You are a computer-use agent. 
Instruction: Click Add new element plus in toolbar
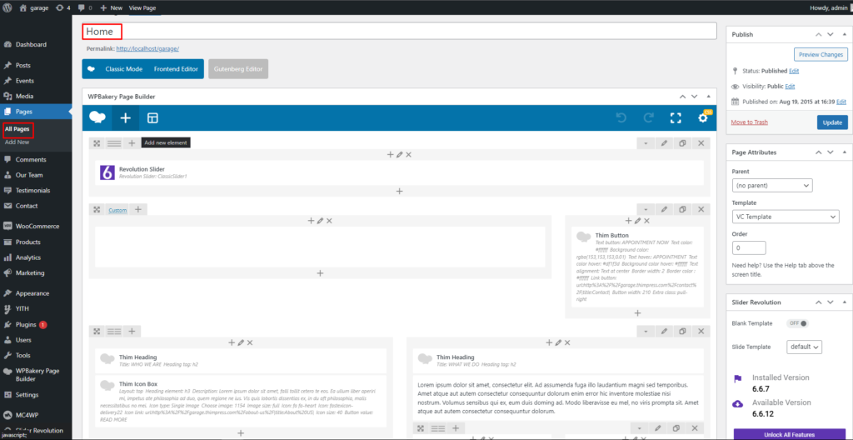126,118
